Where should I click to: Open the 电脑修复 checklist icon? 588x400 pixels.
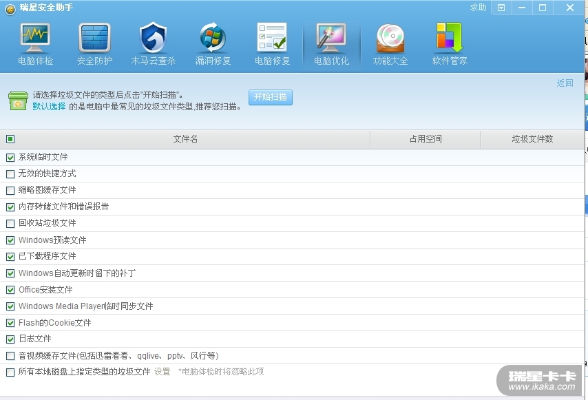point(272,37)
